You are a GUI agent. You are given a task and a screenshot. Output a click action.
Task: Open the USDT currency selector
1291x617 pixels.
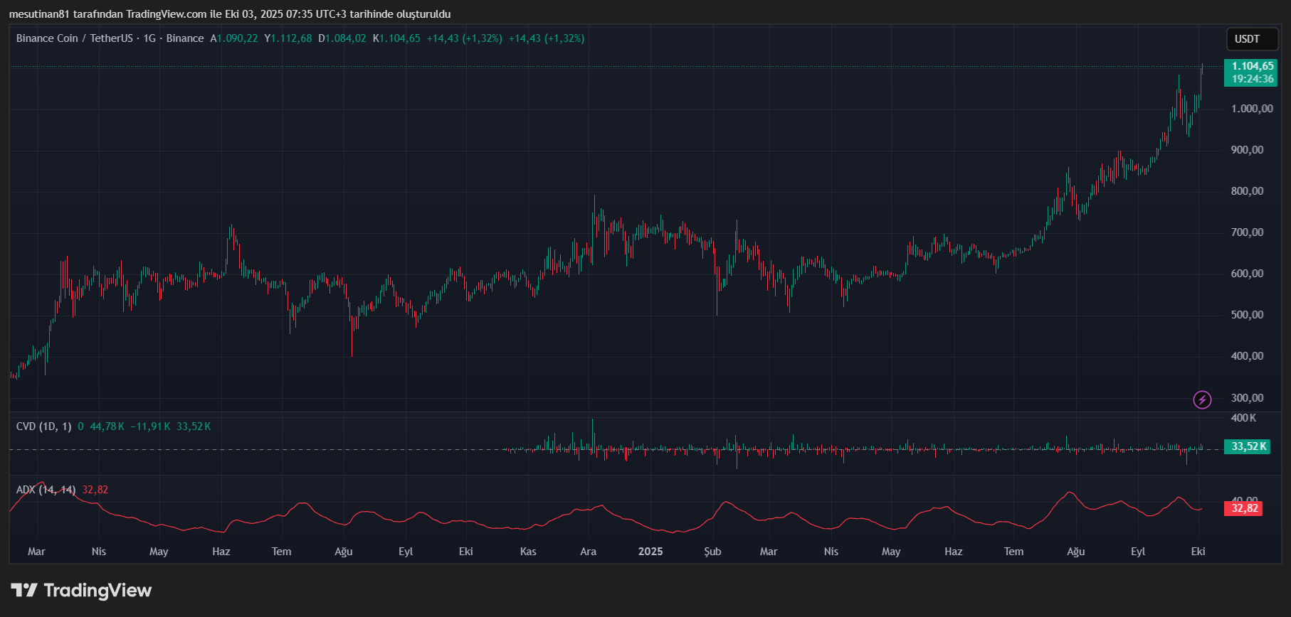point(1252,39)
